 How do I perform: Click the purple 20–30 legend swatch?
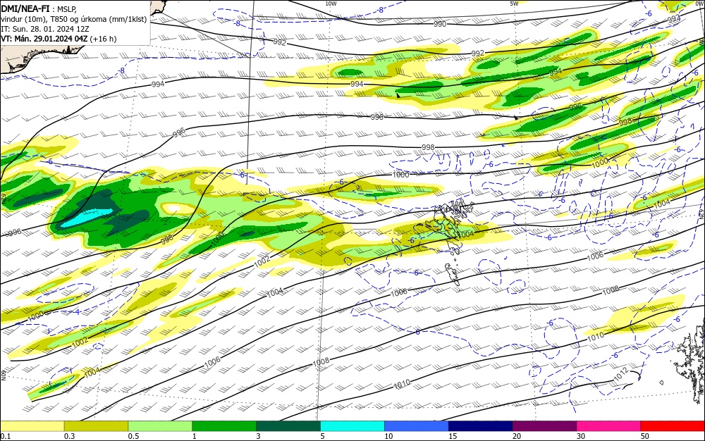[544, 426]
